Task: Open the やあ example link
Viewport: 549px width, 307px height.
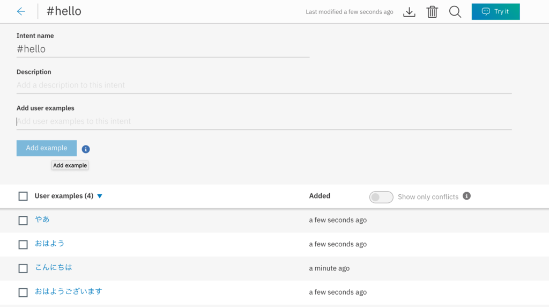Action: [42, 219]
